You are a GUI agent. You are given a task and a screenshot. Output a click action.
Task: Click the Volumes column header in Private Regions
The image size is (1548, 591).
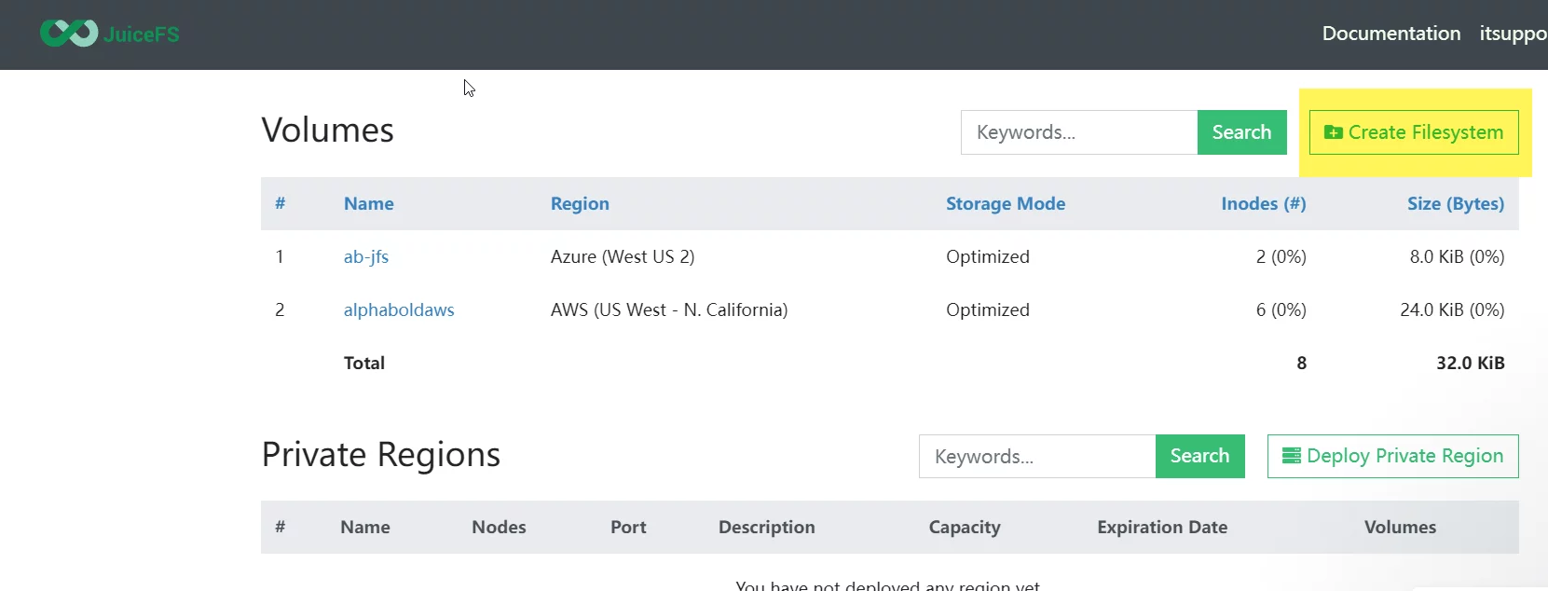coord(1400,527)
